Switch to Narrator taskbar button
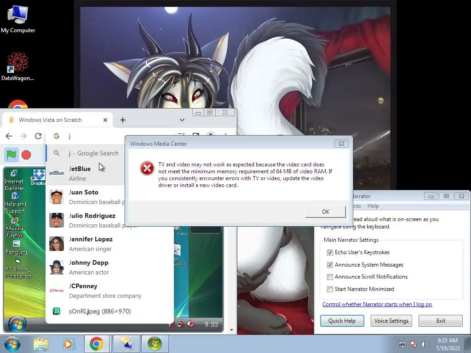Screen dimensions: 471x353 (x=126, y=344)
